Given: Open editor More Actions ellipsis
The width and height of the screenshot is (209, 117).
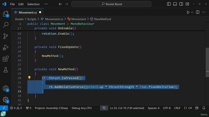Looking at the screenshot, I should tap(204, 12).
